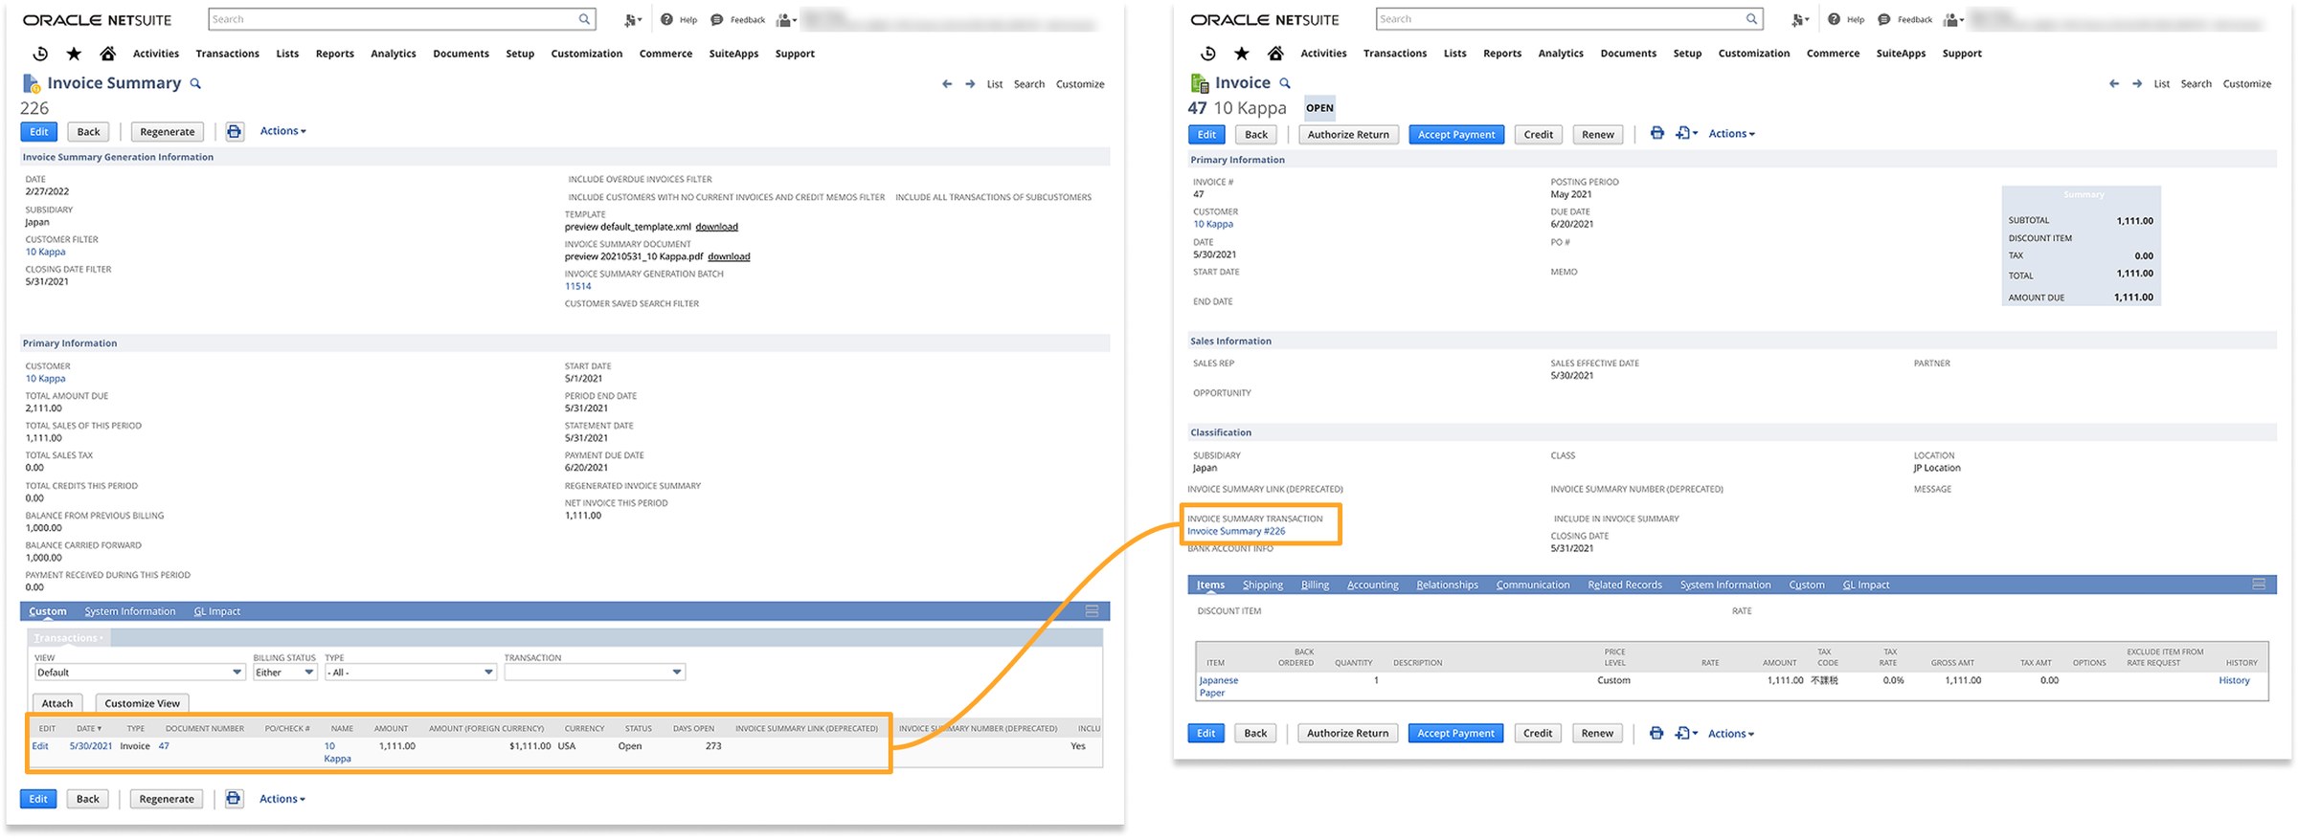This screenshot has width=2298, height=839.
Task: Open GL Impact tab in Invoice window
Action: click(1866, 585)
